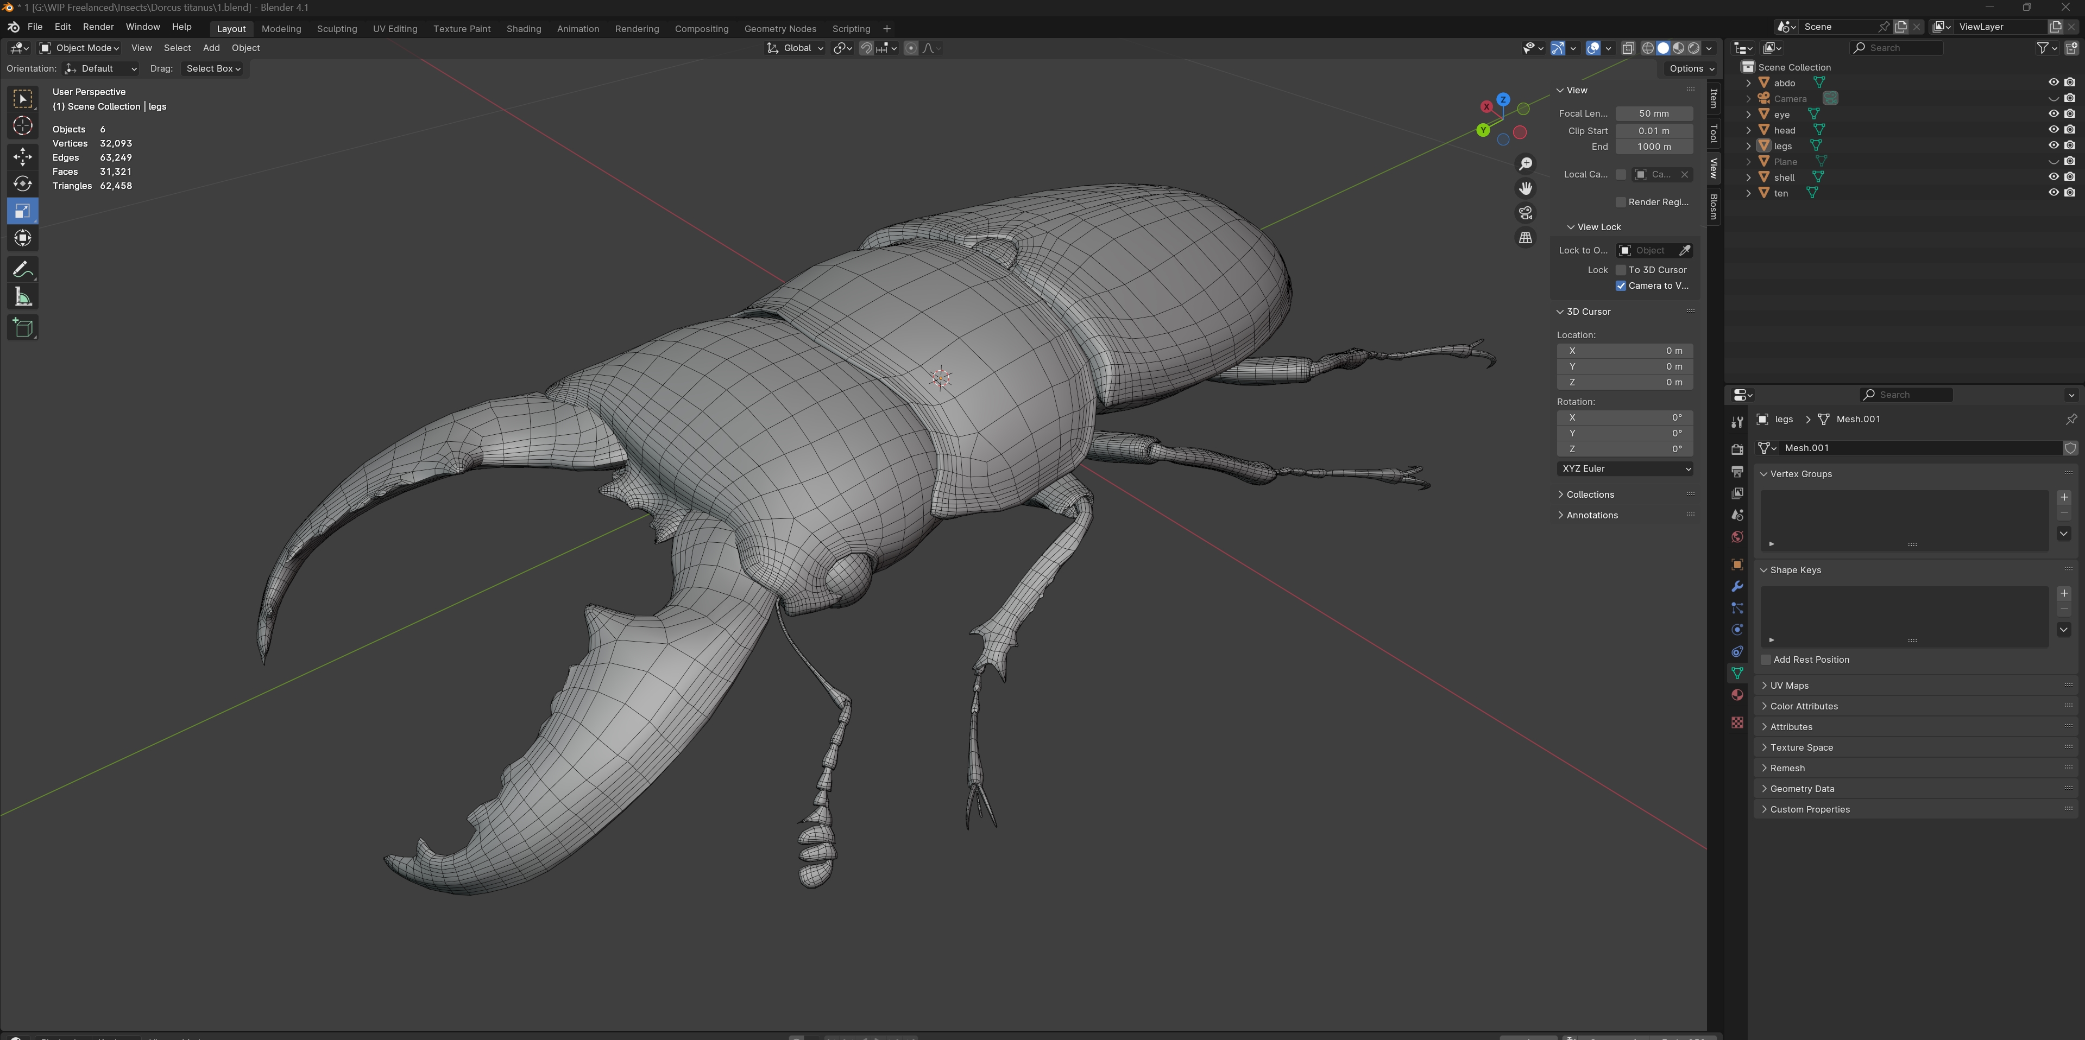
Task: Click the Focal Length field
Action: (1654, 114)
